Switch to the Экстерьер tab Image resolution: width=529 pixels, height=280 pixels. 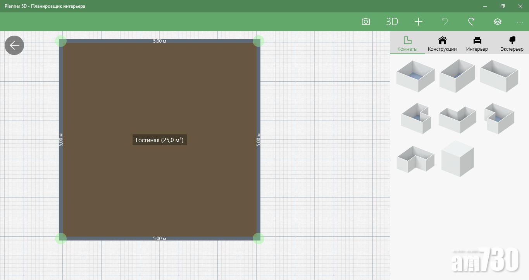512,44
